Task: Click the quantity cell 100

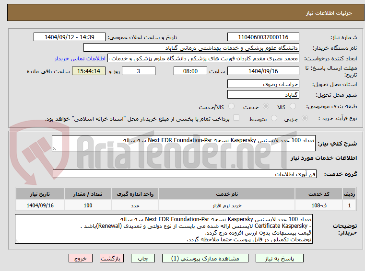Action: [88, 205]
